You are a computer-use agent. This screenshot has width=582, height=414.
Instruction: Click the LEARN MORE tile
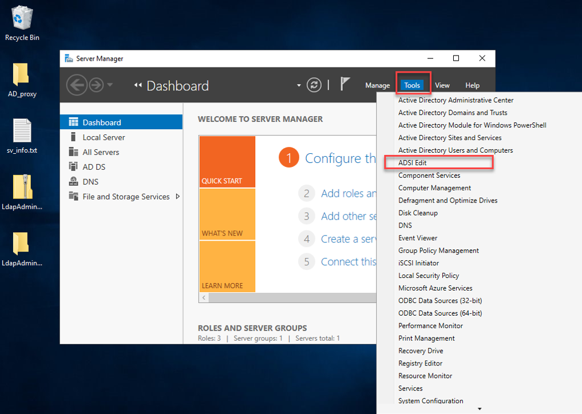pos(228,266)
